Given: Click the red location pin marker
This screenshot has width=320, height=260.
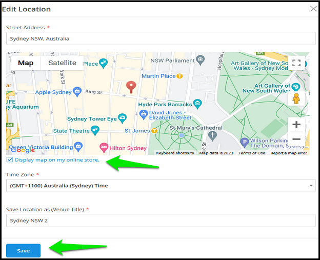Looking at the screenshot, I should (x=131, y=87).
